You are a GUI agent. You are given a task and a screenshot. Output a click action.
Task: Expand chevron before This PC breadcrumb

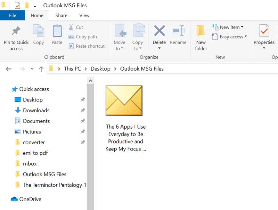(59, 69)
